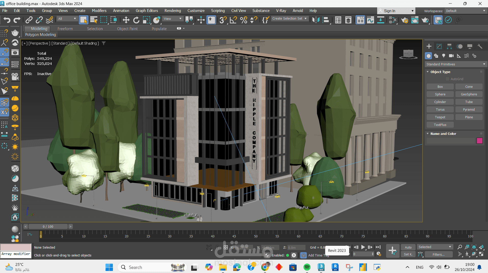Click the Redo arrow icon

click(17, 20)
